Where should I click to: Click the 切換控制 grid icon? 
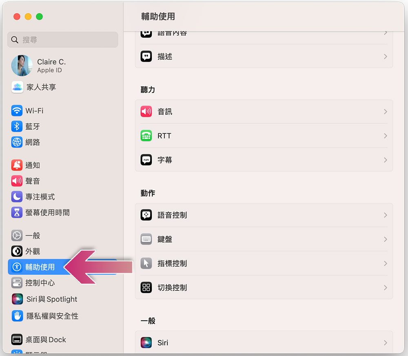click(146, 287)
